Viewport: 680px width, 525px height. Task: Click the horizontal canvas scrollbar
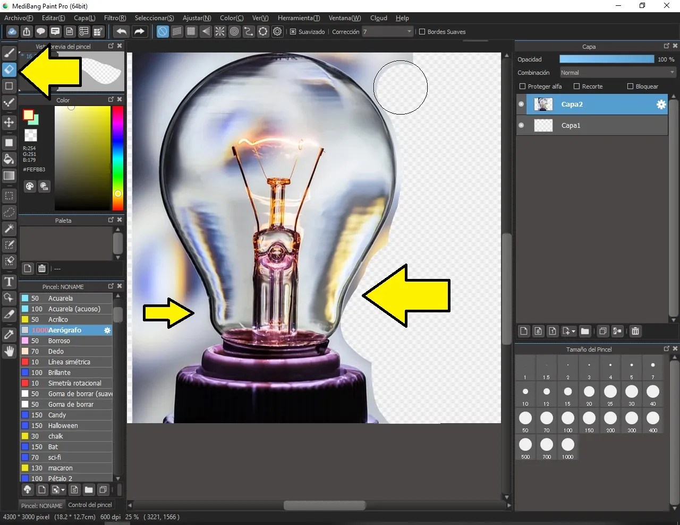pos(325,505)
